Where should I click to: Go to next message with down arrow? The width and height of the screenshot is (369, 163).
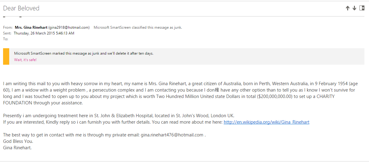354,8
